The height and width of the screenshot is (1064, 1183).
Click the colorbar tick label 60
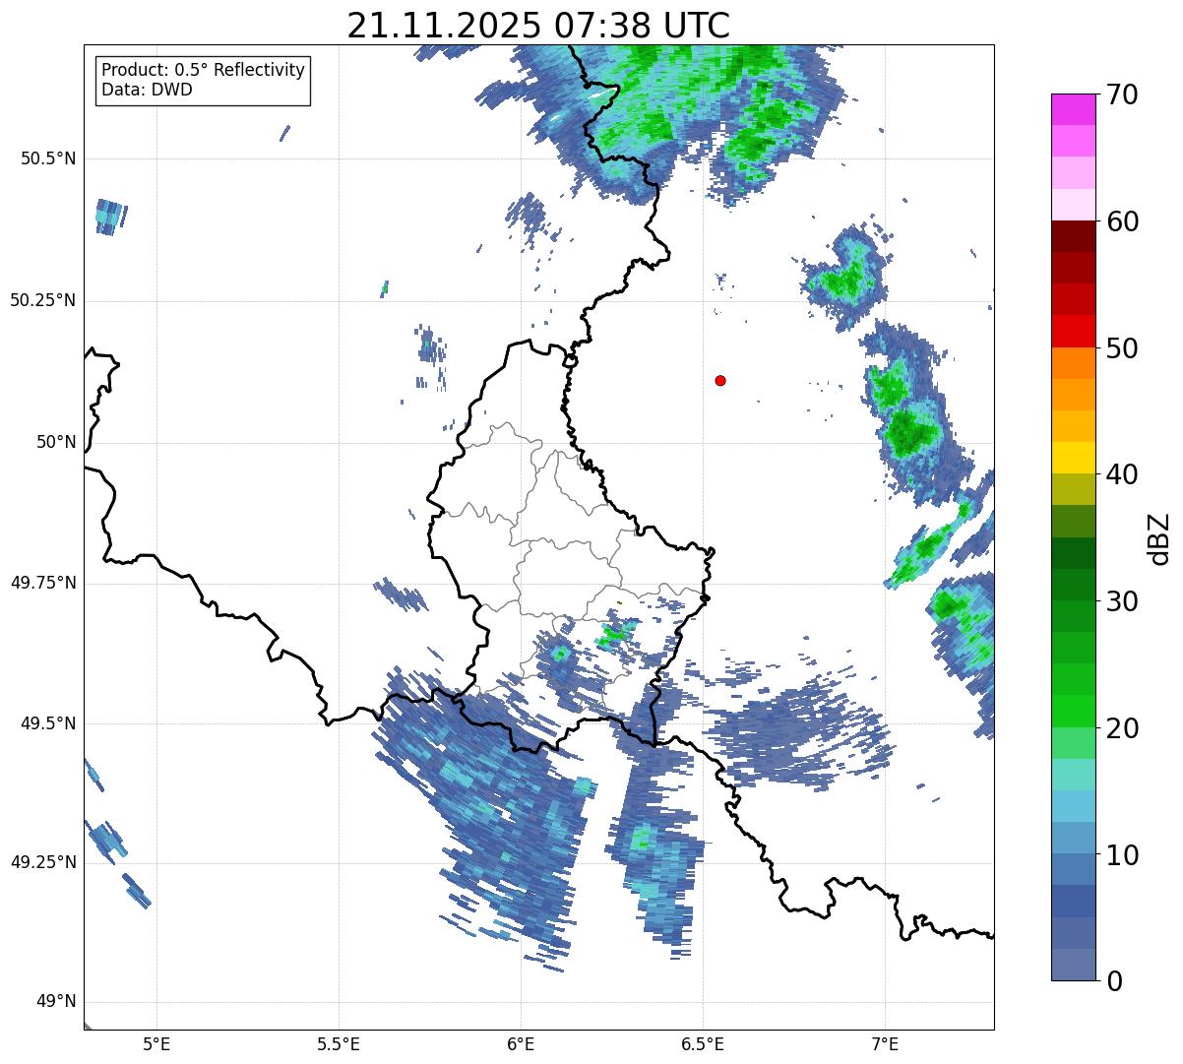(1122, 221)
